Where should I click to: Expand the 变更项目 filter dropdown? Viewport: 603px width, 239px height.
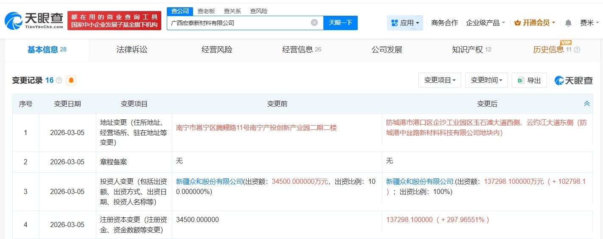[440, 80]
